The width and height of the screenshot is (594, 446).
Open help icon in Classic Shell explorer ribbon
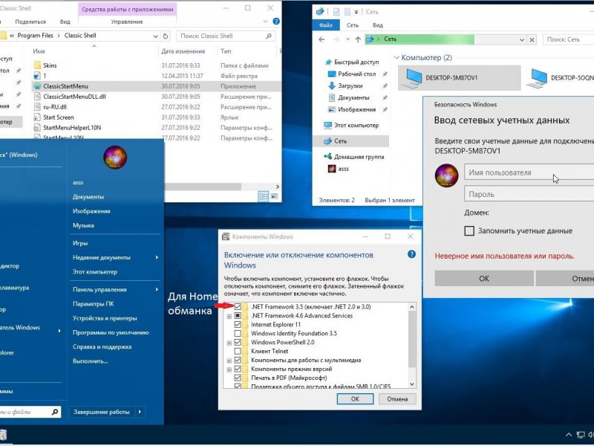coord(276,22)
